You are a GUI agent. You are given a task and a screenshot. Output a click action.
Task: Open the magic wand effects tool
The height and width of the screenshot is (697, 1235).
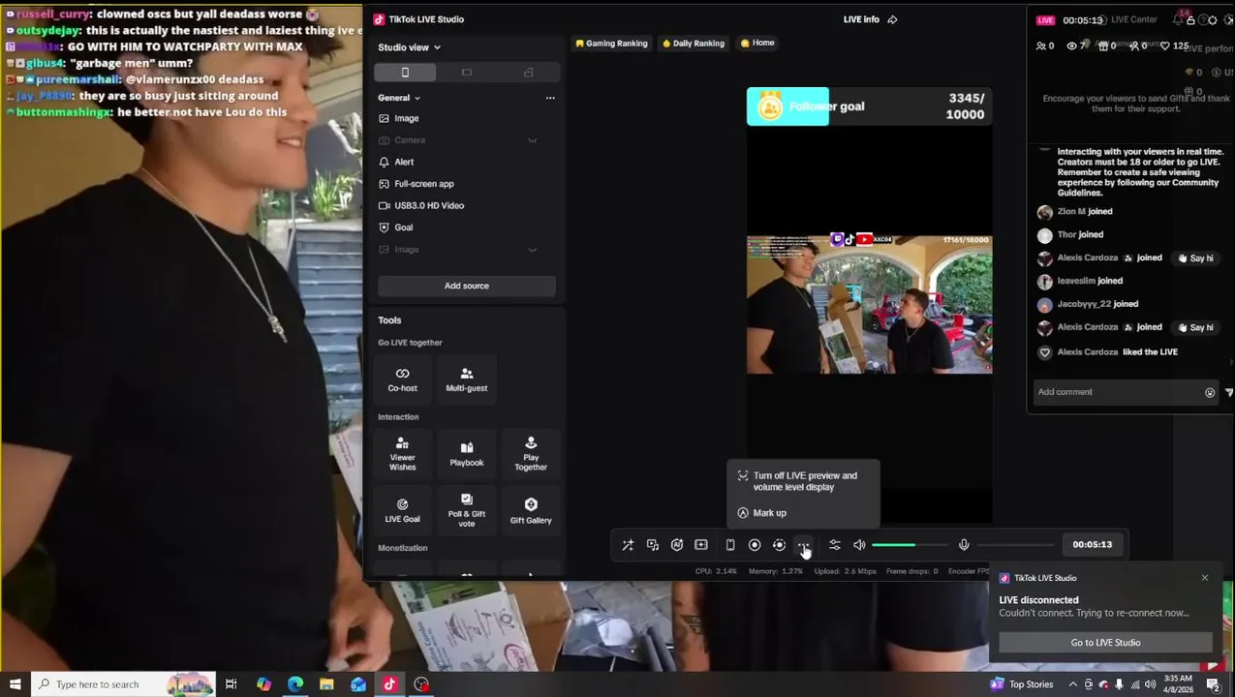[x=628, y=545]
